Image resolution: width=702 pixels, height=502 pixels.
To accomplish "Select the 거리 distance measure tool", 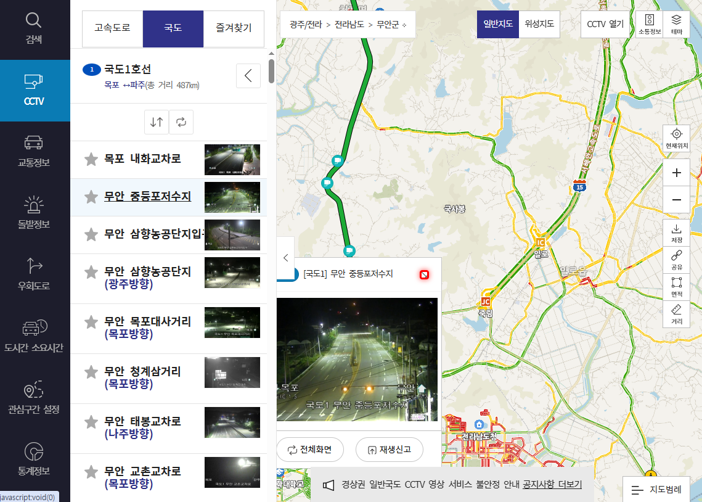I will (677, 315).
